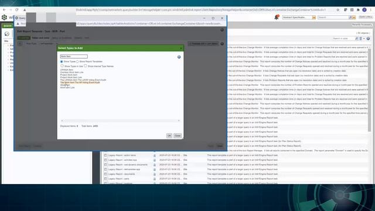Open the Properties tab in Edit Report Template
375x211 pixels.
click(x=23, y=38)
